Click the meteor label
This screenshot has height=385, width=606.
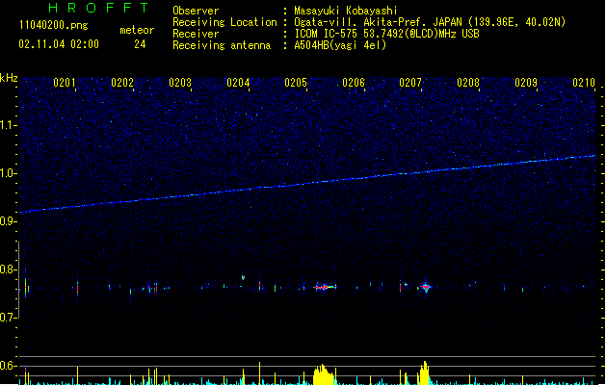(137, 30)
